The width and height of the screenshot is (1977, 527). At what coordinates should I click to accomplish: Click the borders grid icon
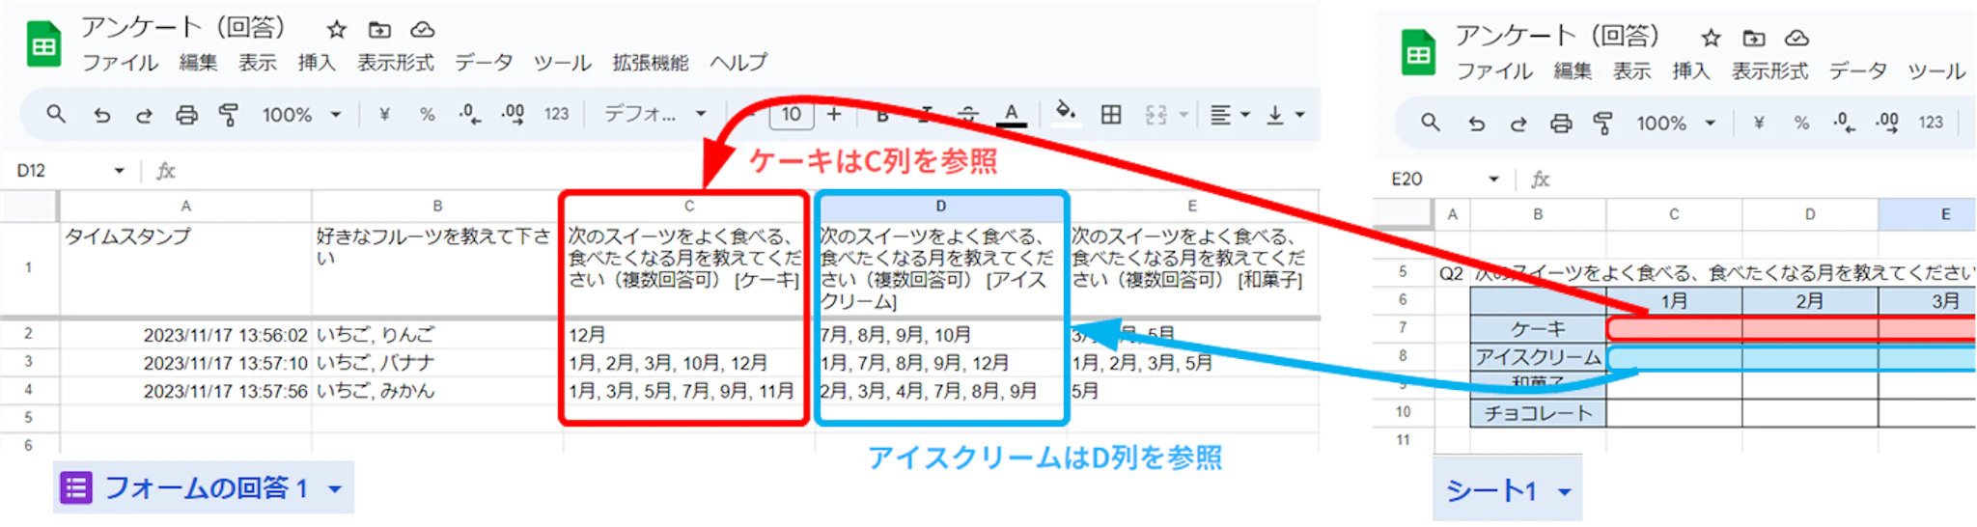[x=1111, y=115]
